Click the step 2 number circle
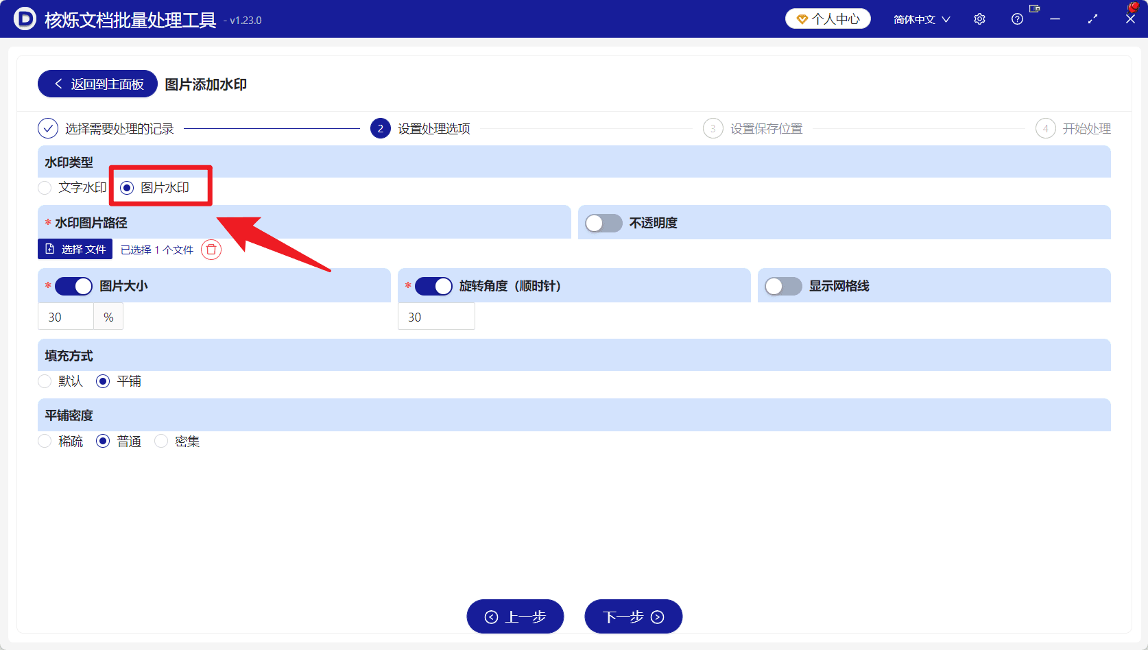Image resolution: width=1148 pixels, height=650 pixels. (381, 128)
